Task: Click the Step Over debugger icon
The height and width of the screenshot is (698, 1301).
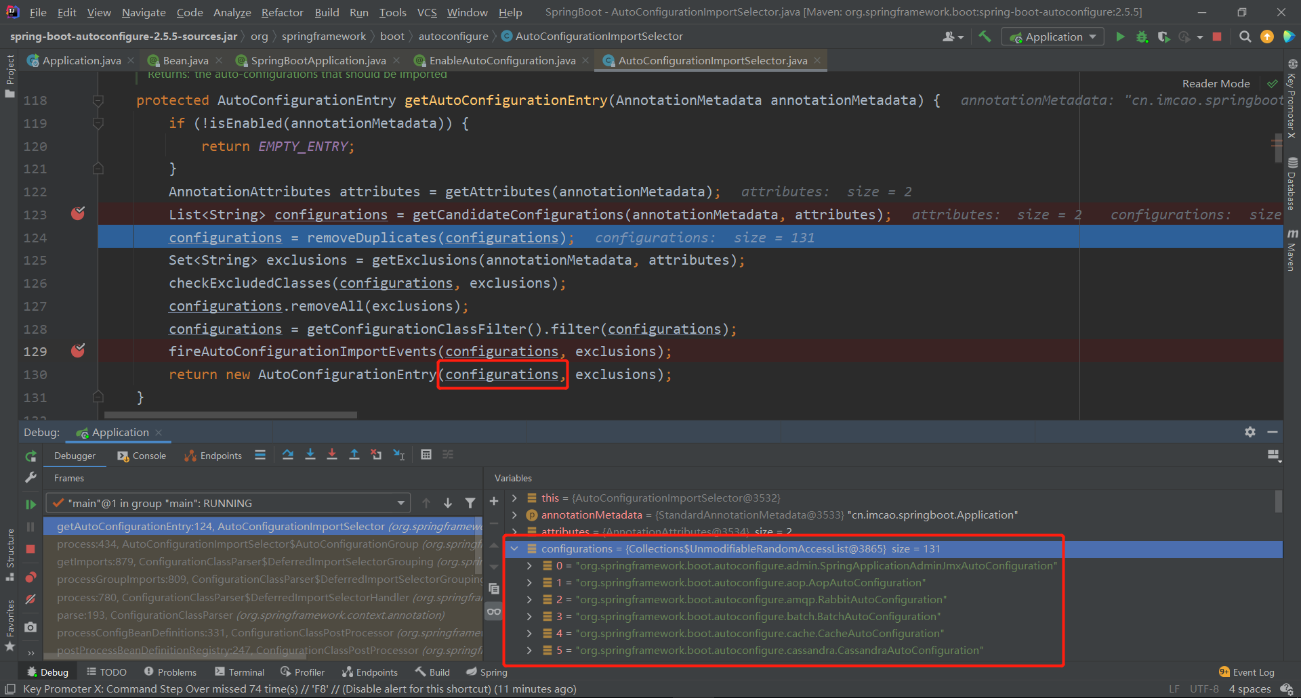Action: tap(288, 455)
